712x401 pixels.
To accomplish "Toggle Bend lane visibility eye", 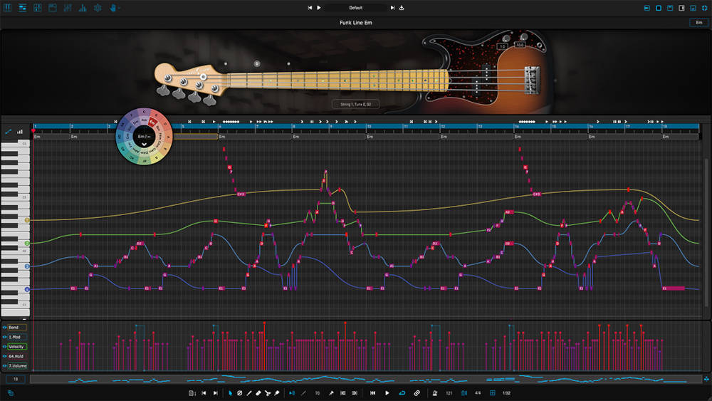I will click(x=4, y=328).
